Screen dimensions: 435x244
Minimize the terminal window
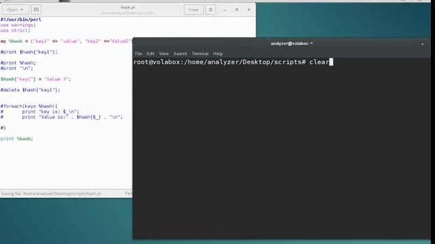[422, 44]
